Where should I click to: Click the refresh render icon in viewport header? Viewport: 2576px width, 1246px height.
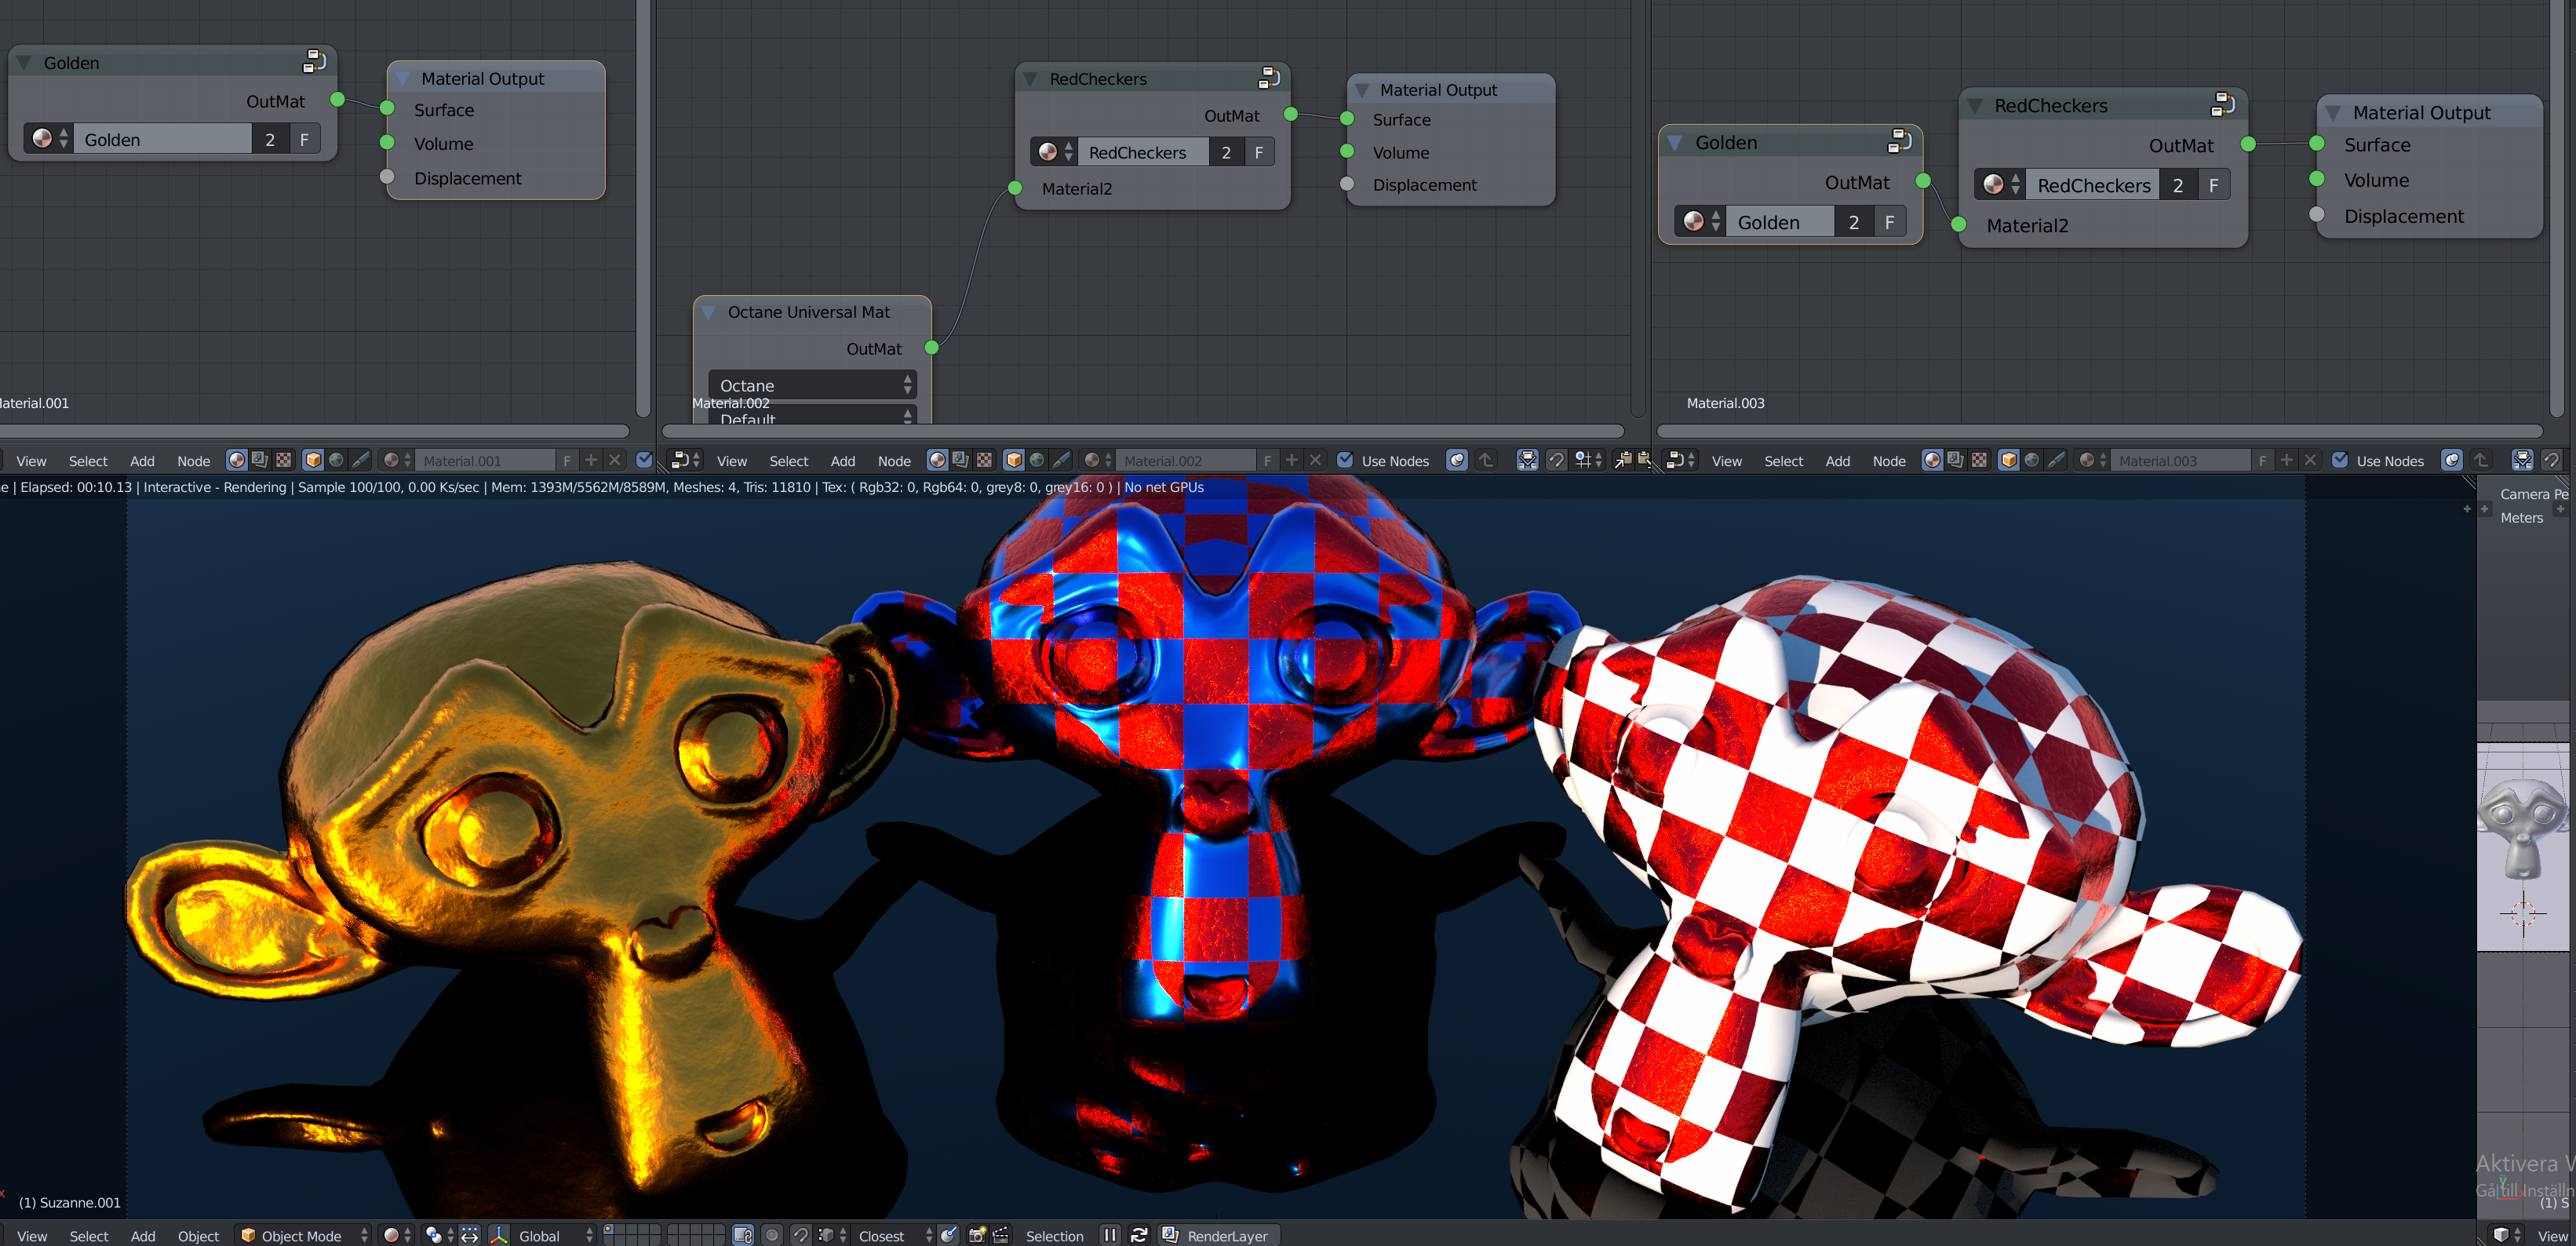1138,1236
